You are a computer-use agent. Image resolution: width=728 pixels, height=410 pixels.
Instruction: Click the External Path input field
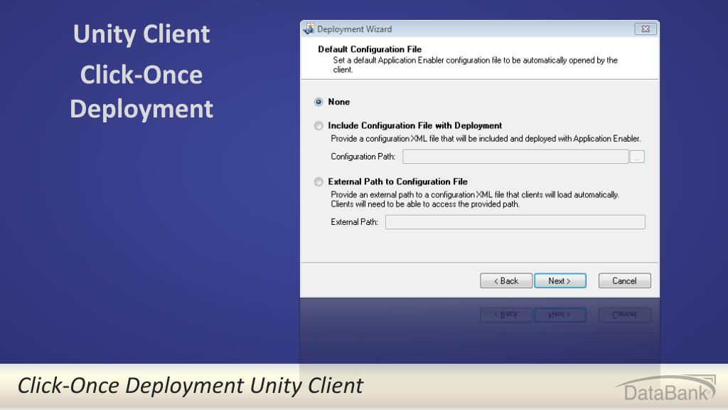tap(515, 222)
